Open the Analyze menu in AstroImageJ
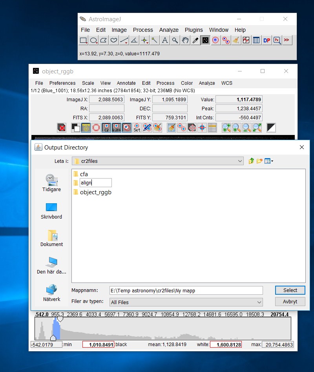This screenshot has width=314, height=372. coord(169,30)
